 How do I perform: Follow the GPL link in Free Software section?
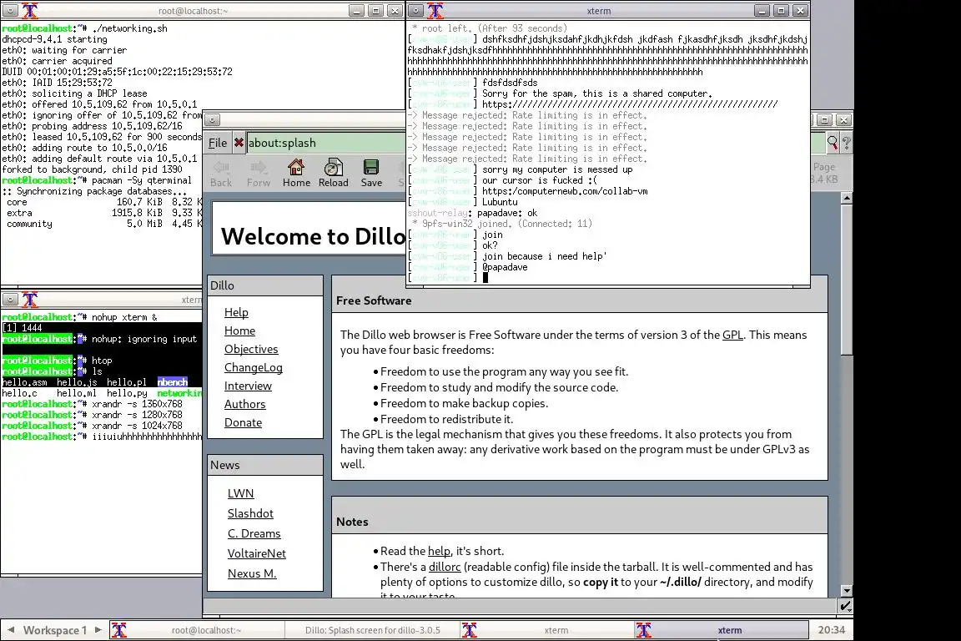[732, 335]
